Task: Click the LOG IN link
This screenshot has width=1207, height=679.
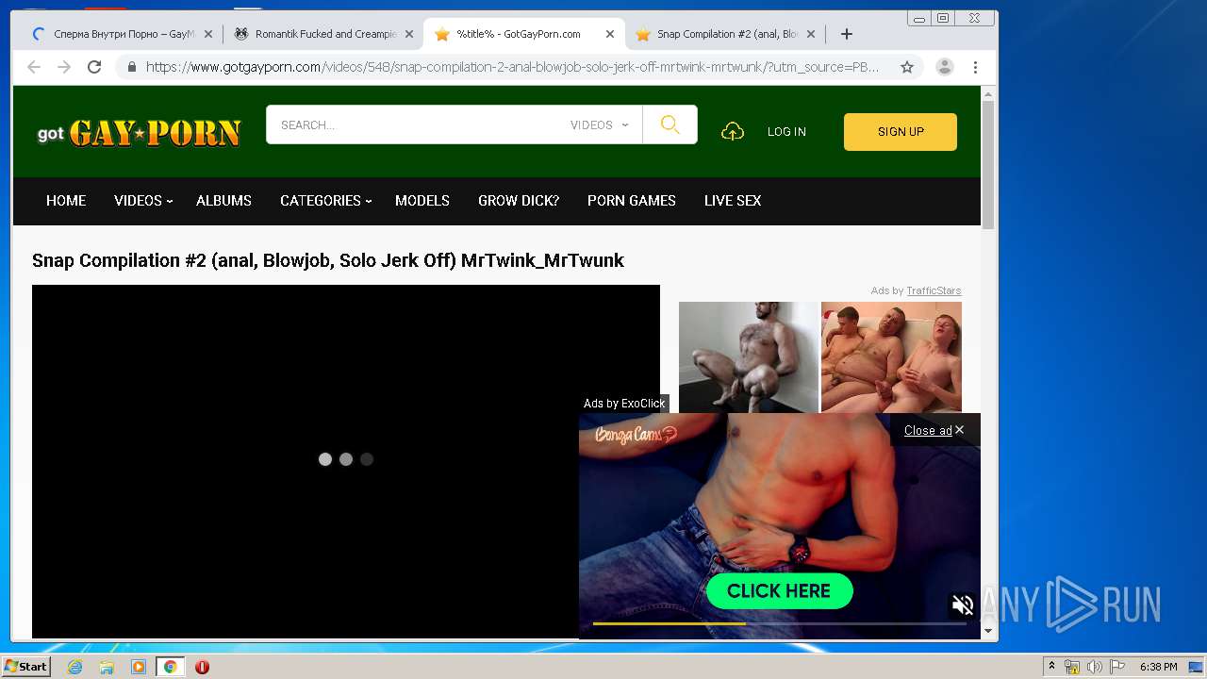Action: (x=786, y=132)
